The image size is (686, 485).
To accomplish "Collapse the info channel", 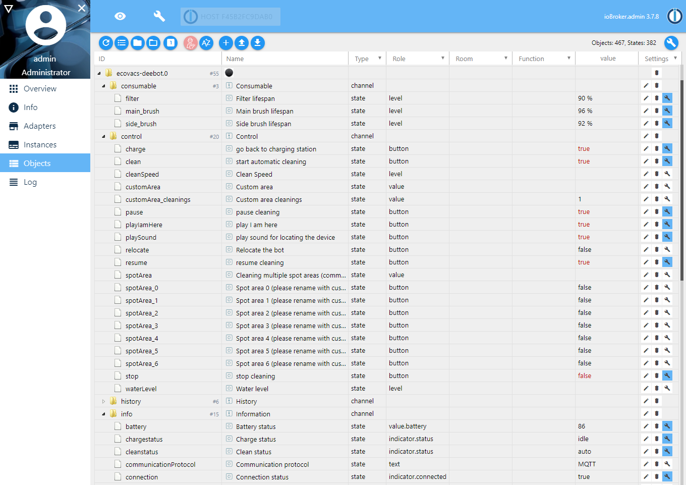I will tap(104, 414).
